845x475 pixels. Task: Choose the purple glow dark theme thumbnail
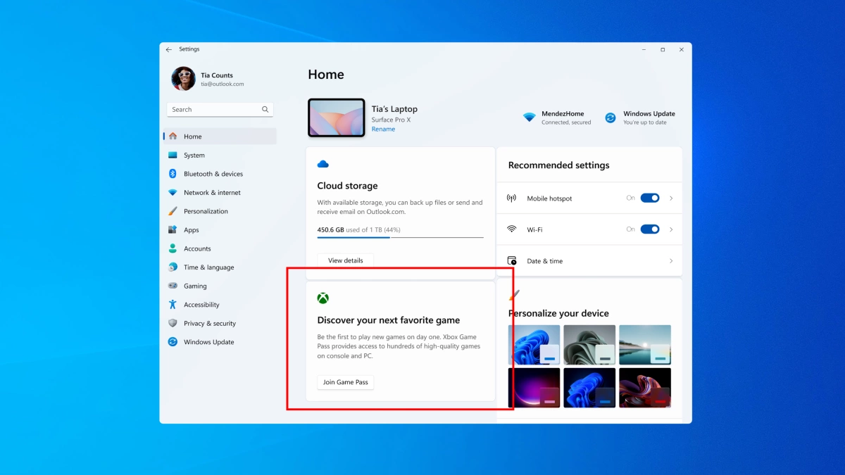tap(534, 388)
